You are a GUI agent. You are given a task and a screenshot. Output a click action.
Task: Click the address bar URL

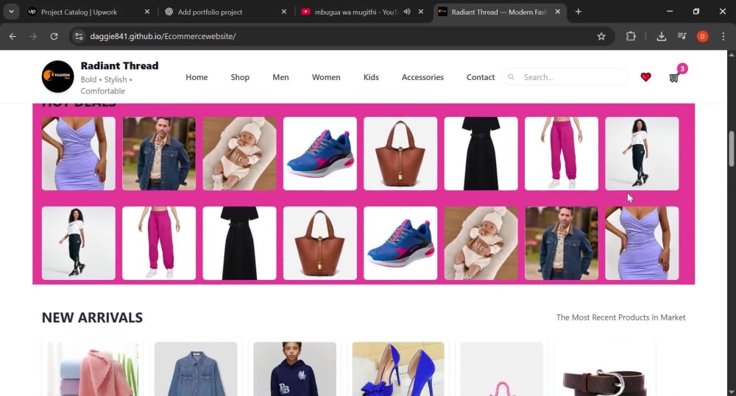[163, 36]
